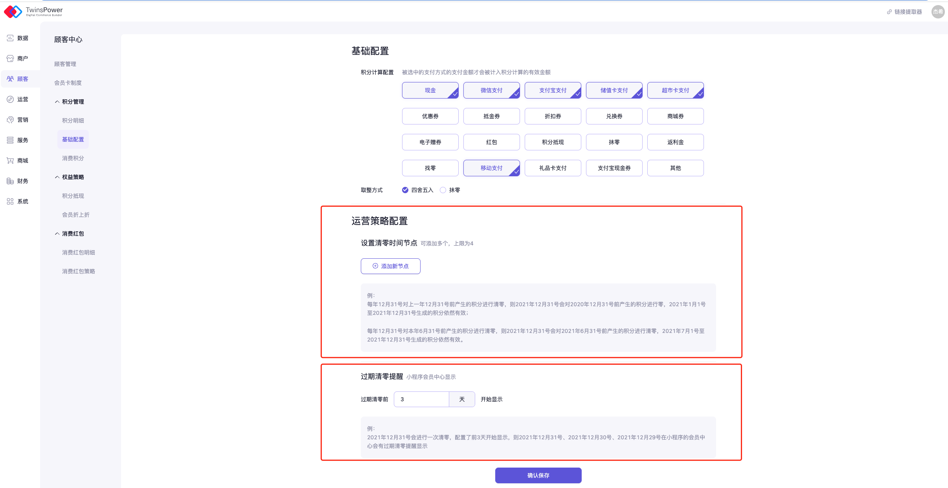This screenshot has height=488, width=948.
Task: Toggle the 微信支付 payment method
Action: coord(491,90)
